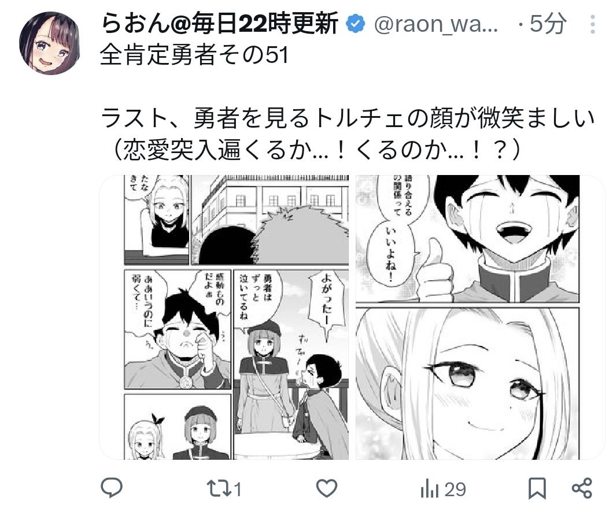View post analytics showing 29 views

(443, 489)
